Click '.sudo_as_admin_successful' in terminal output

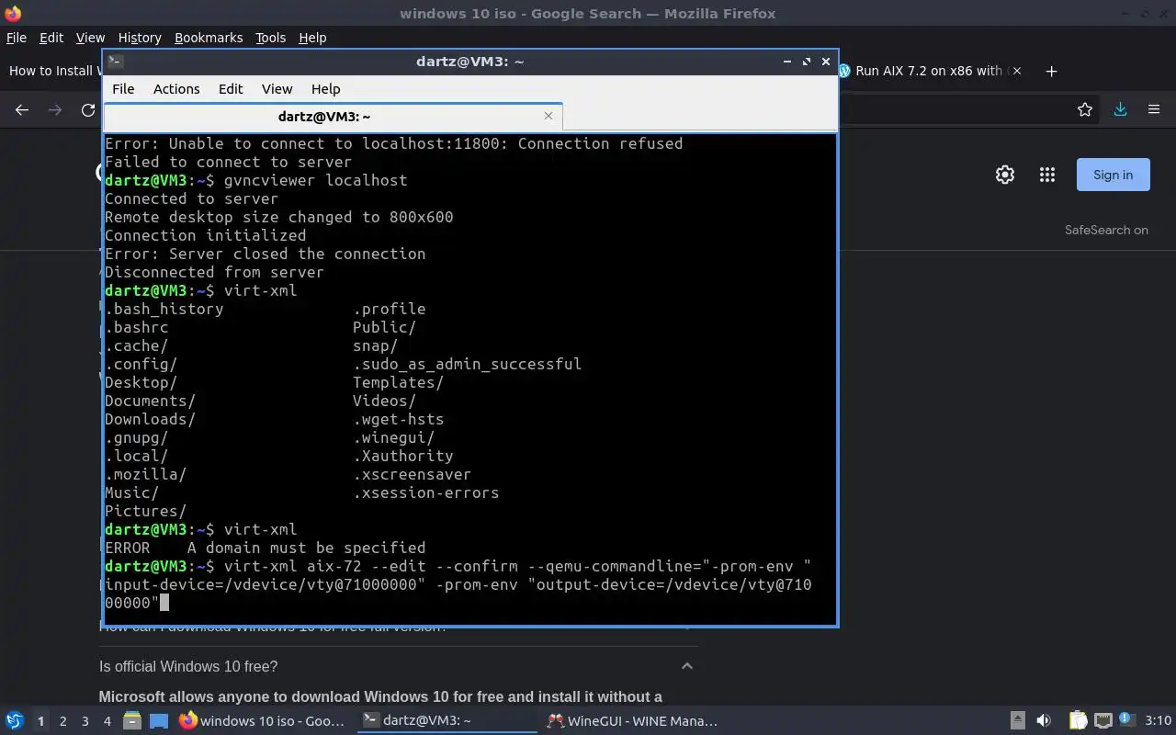[x=467, y=364]
